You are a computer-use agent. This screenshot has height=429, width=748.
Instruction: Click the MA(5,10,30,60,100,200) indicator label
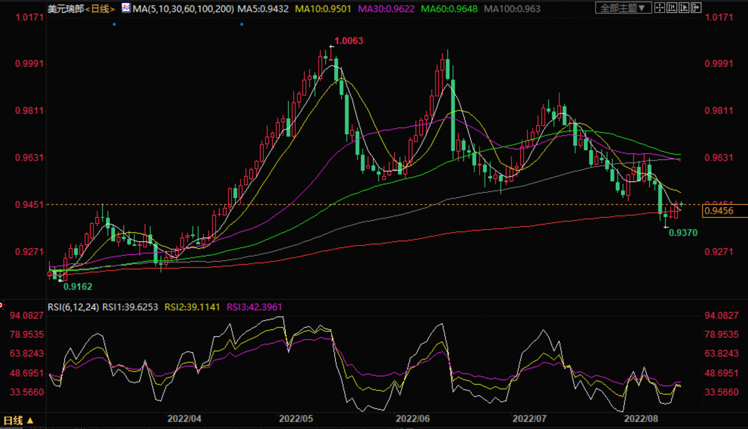tap(183, 9)
